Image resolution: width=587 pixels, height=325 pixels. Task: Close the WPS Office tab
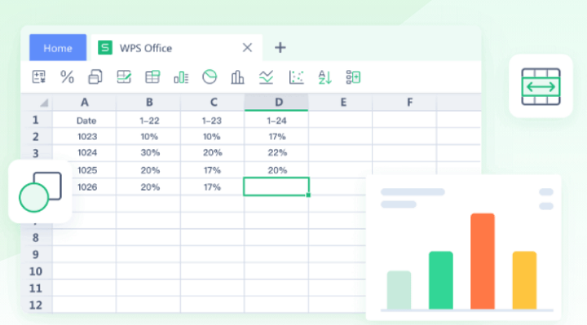coord(247,47)
